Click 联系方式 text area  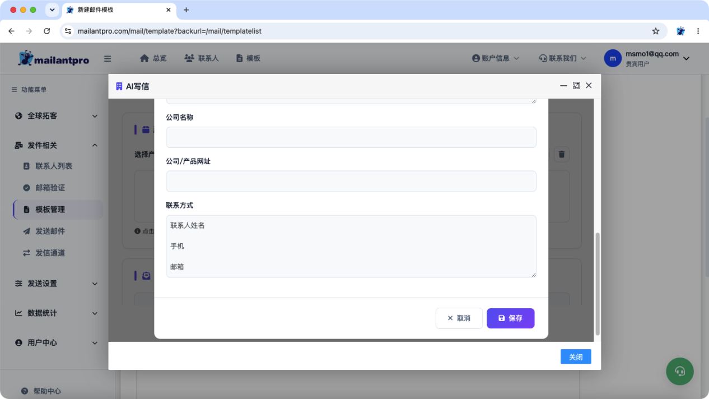[x=351, y=246]
